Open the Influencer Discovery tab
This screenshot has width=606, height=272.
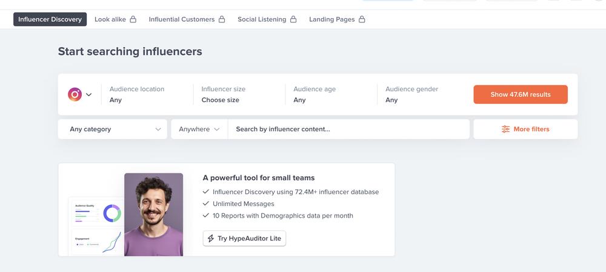pos(50,19)
